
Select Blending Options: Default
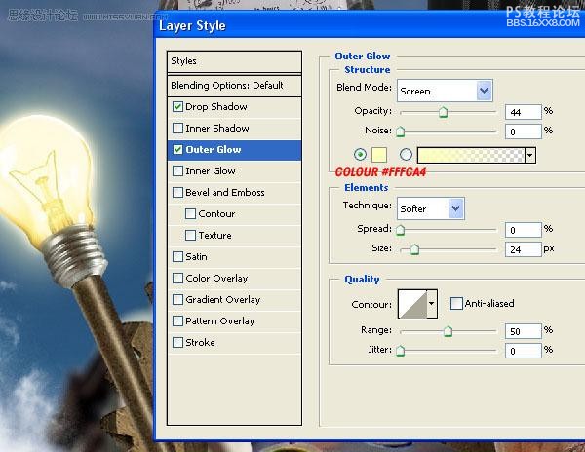point(234,86)
